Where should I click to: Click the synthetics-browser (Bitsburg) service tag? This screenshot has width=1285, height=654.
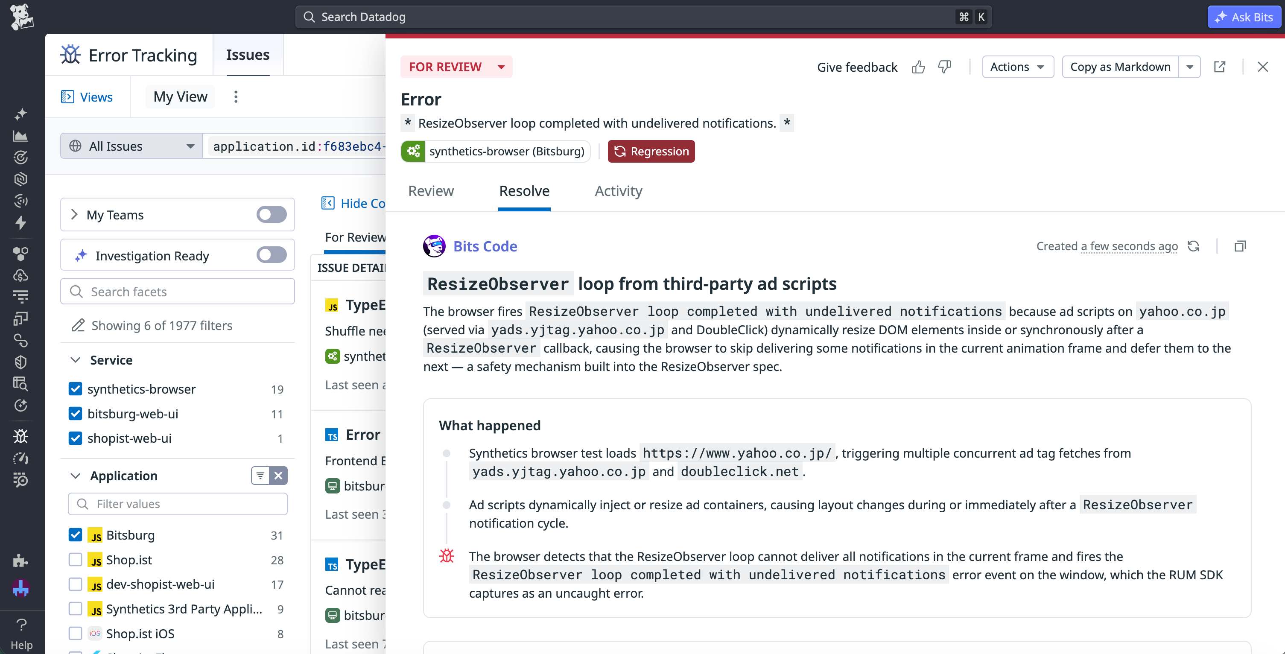point(496,151)
